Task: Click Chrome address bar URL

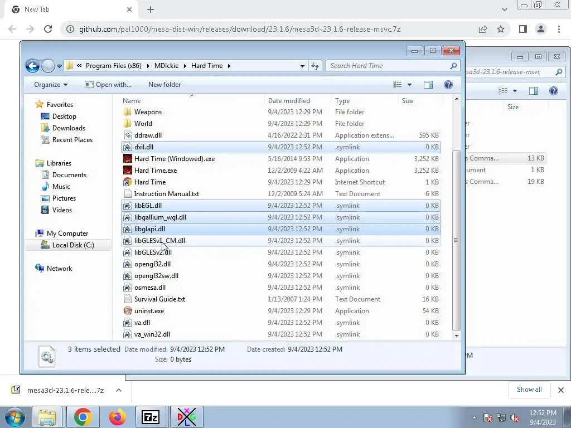Action: 240,29
